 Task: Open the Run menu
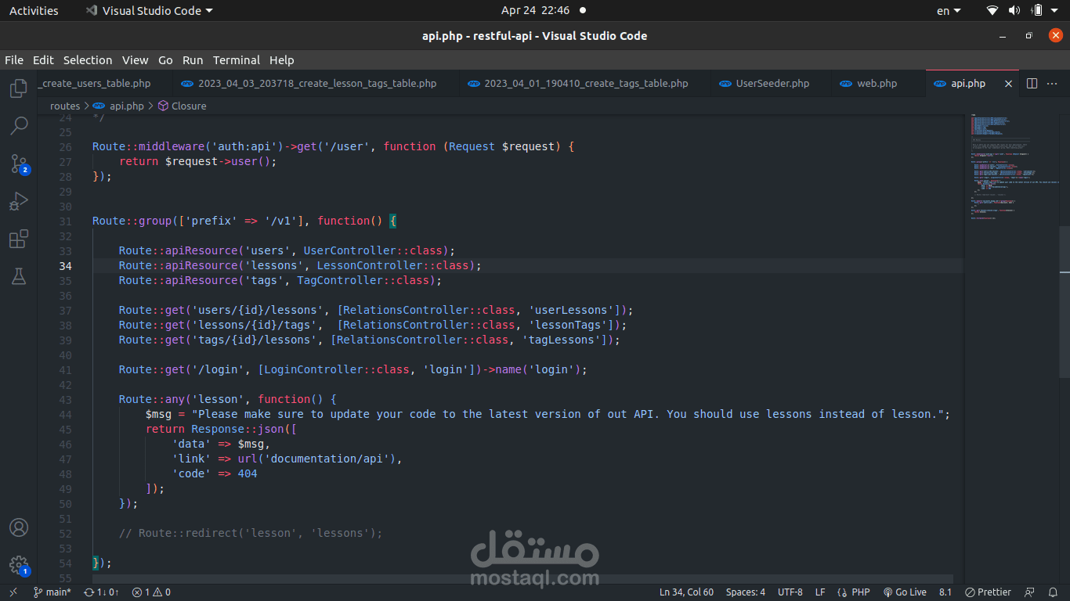(x=193, y=60)
